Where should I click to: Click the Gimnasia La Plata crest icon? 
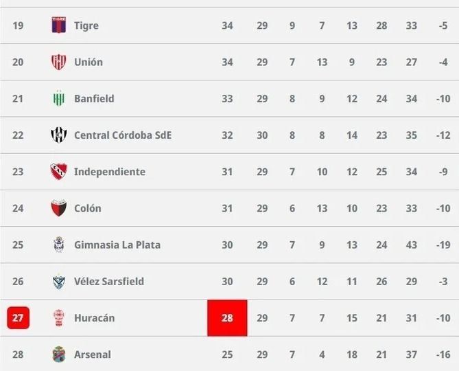[x=59, y=245]
